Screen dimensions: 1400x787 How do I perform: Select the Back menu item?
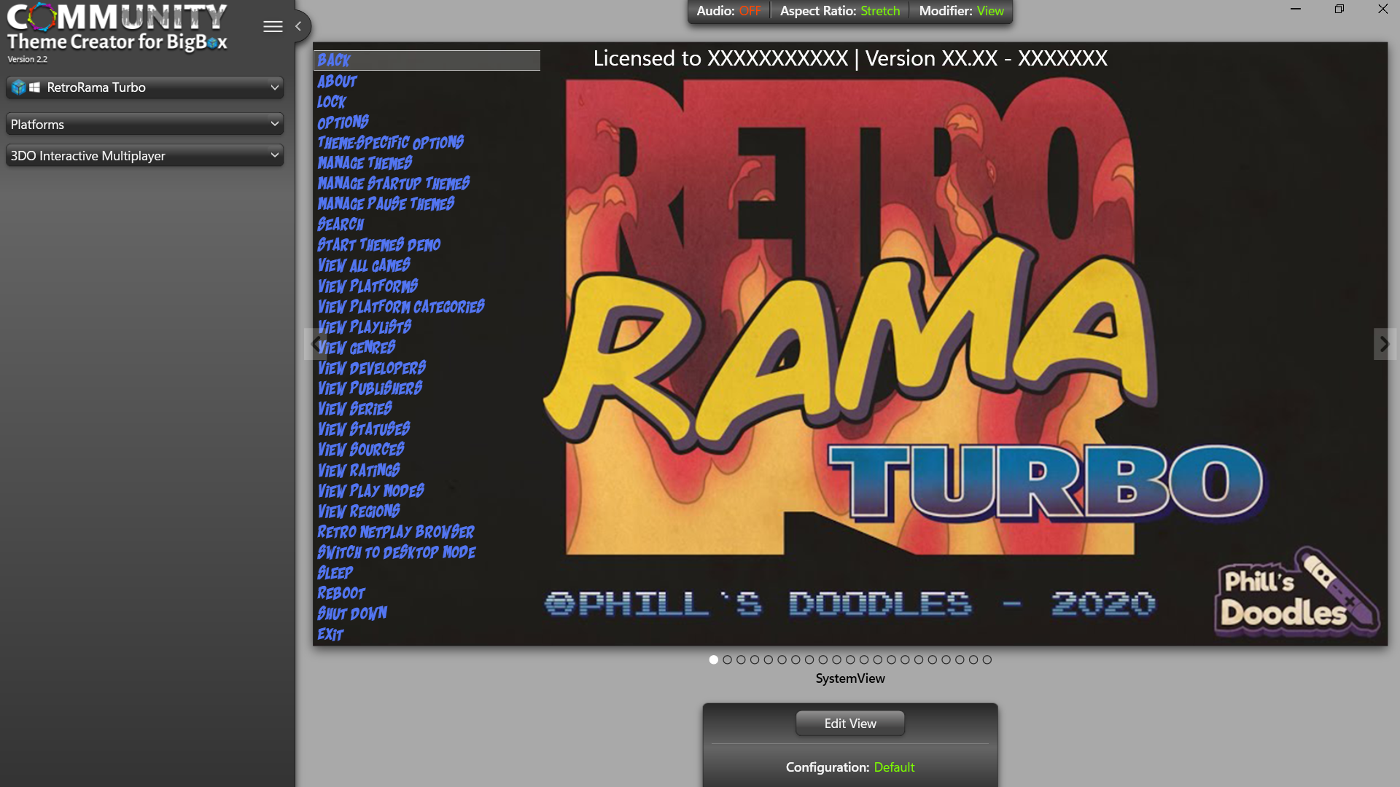(x=427, y=60)
